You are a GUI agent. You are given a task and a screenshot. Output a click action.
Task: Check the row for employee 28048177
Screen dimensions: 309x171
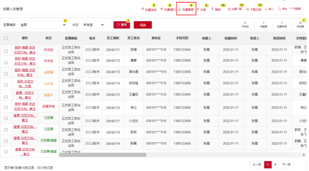pyautogui.click(x=6, y=118)
